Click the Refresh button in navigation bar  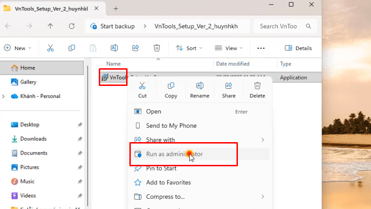tap(71, 26)
